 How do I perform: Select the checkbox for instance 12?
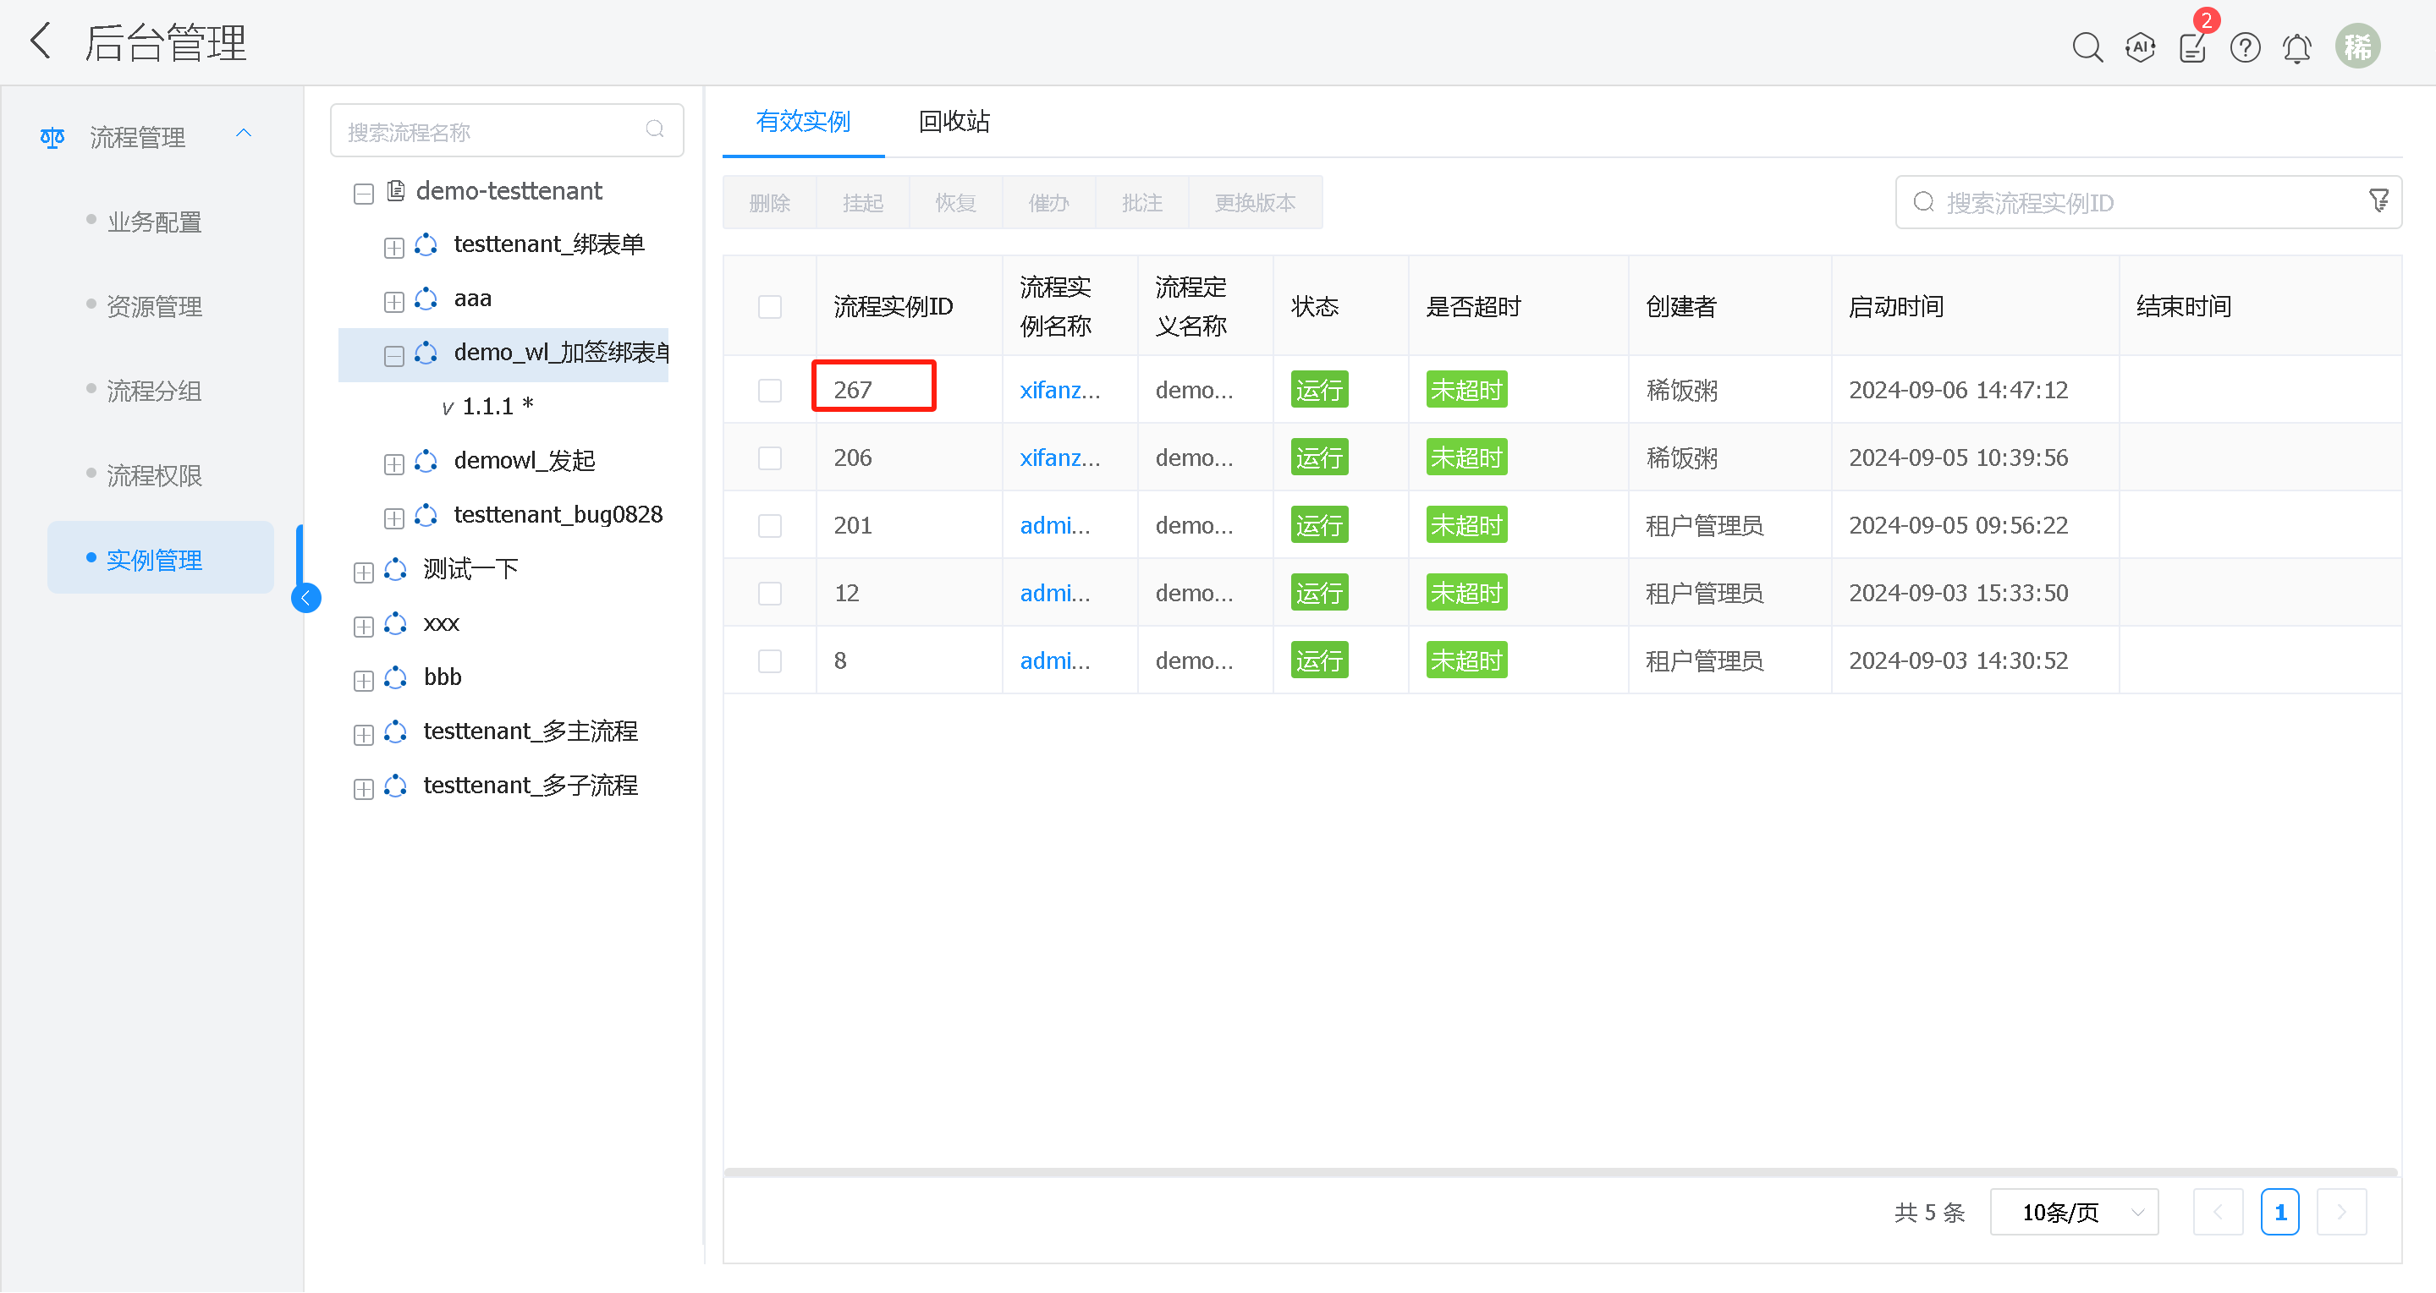770,593
